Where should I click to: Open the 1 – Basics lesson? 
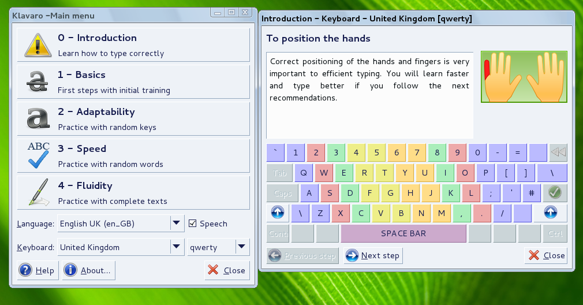click(x=133, y=82)
